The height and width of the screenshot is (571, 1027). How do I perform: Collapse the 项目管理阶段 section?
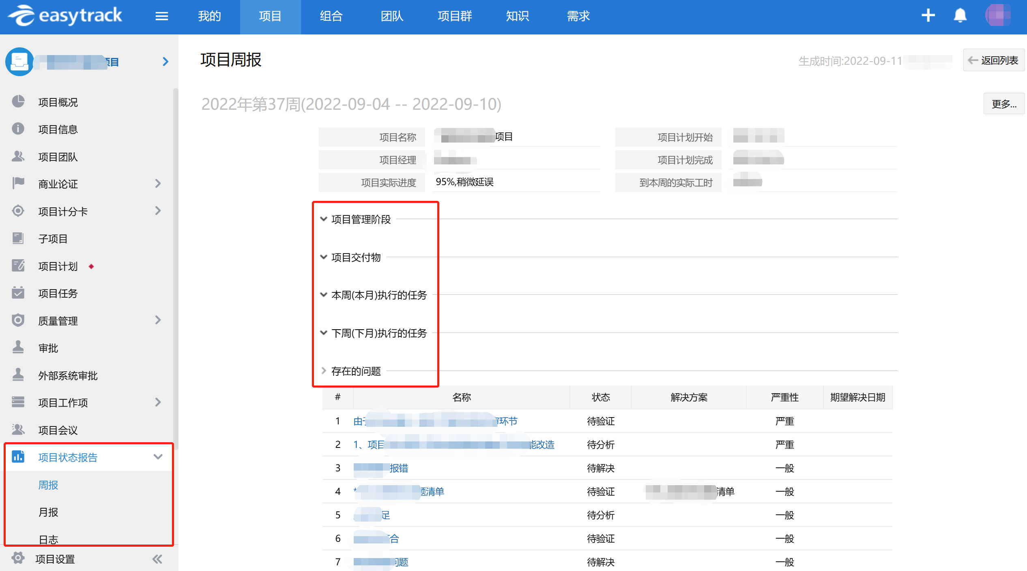[324, 219]
